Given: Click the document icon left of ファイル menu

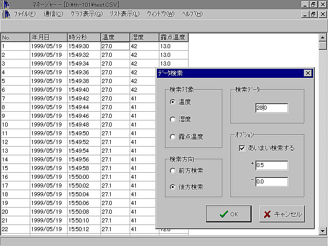Looking at the screenshot, I should pyautogui.click(x=6, y=13).
